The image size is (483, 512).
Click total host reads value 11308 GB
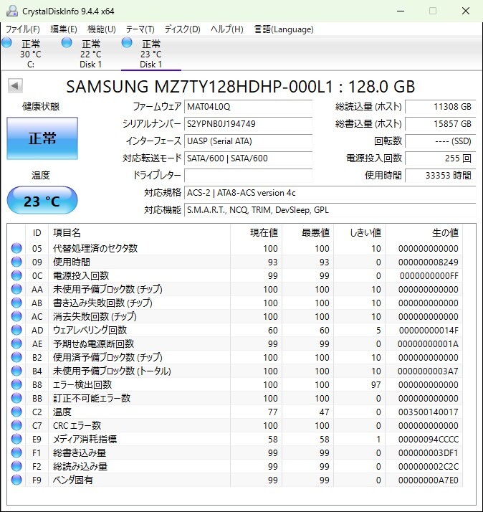440,107
